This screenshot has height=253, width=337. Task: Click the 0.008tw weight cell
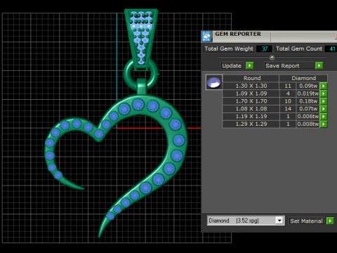(x=308, y=124)
